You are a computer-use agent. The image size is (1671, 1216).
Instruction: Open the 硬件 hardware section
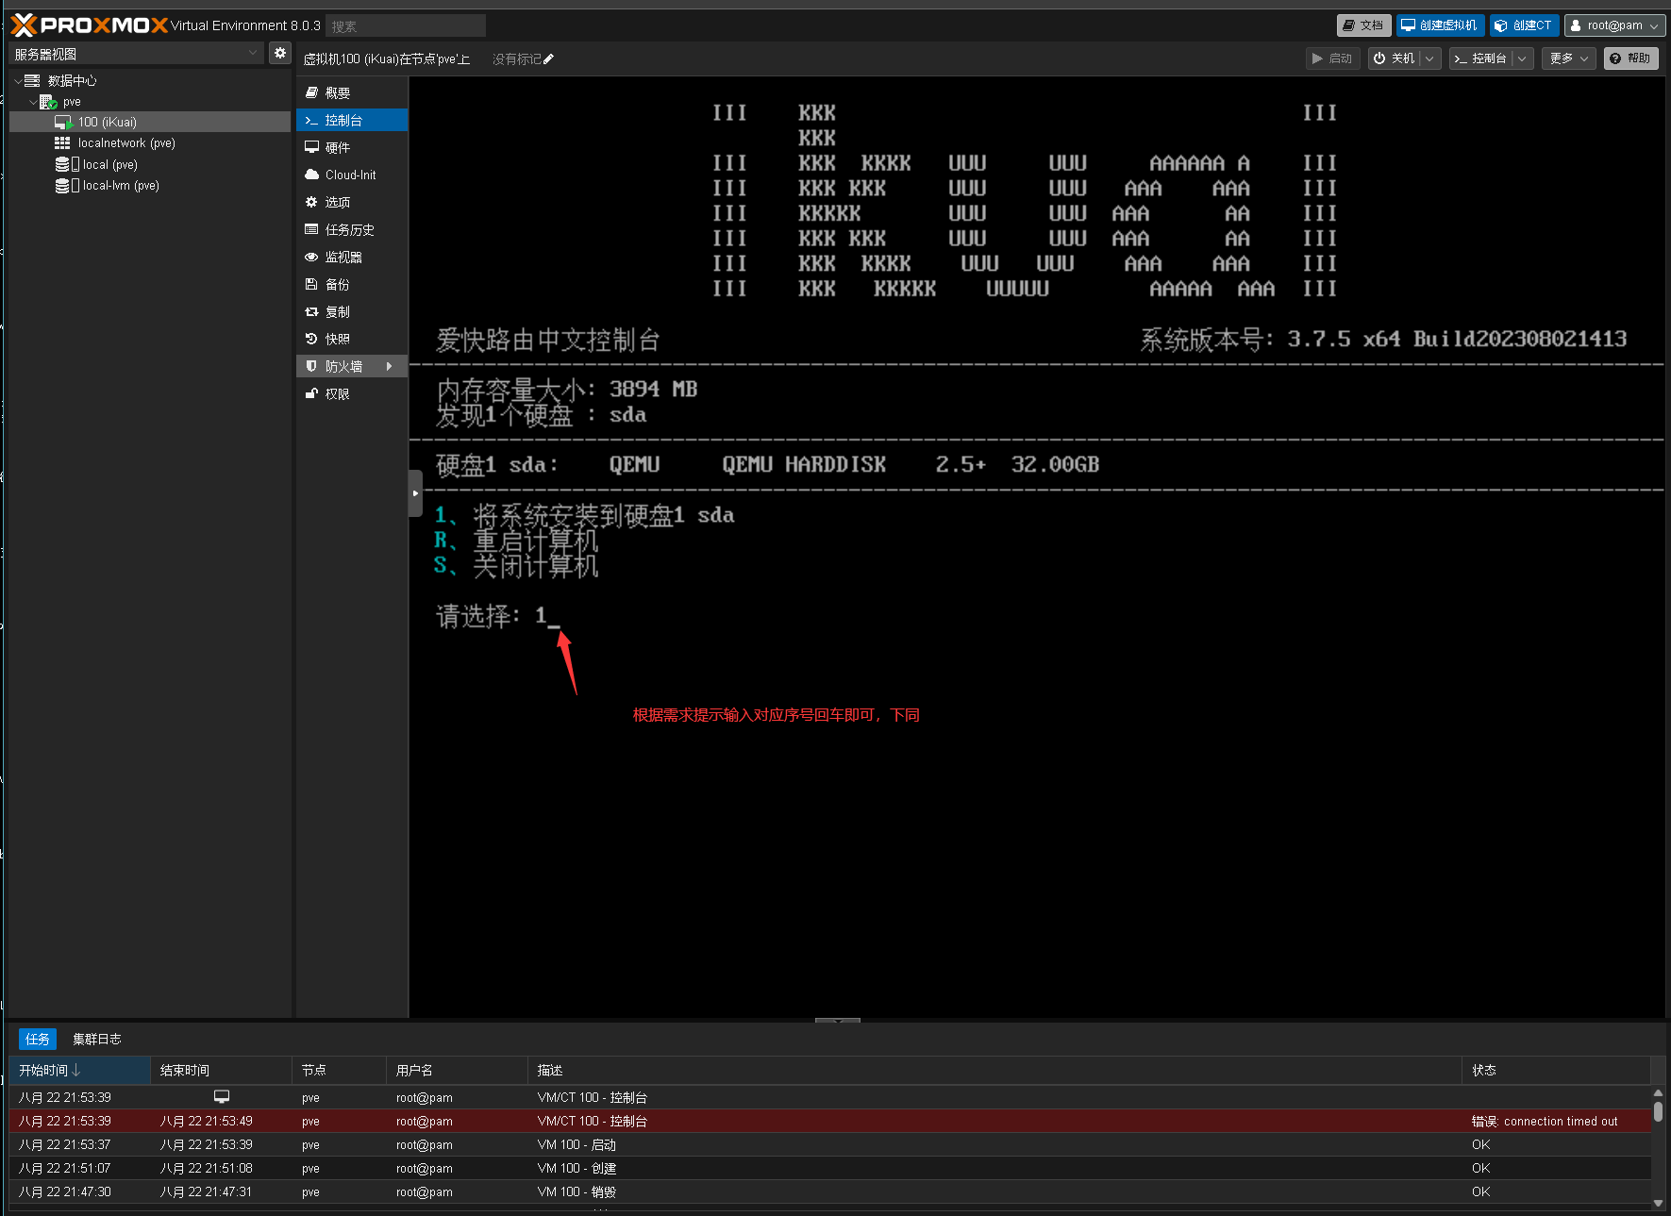click(x=337, y=148)
